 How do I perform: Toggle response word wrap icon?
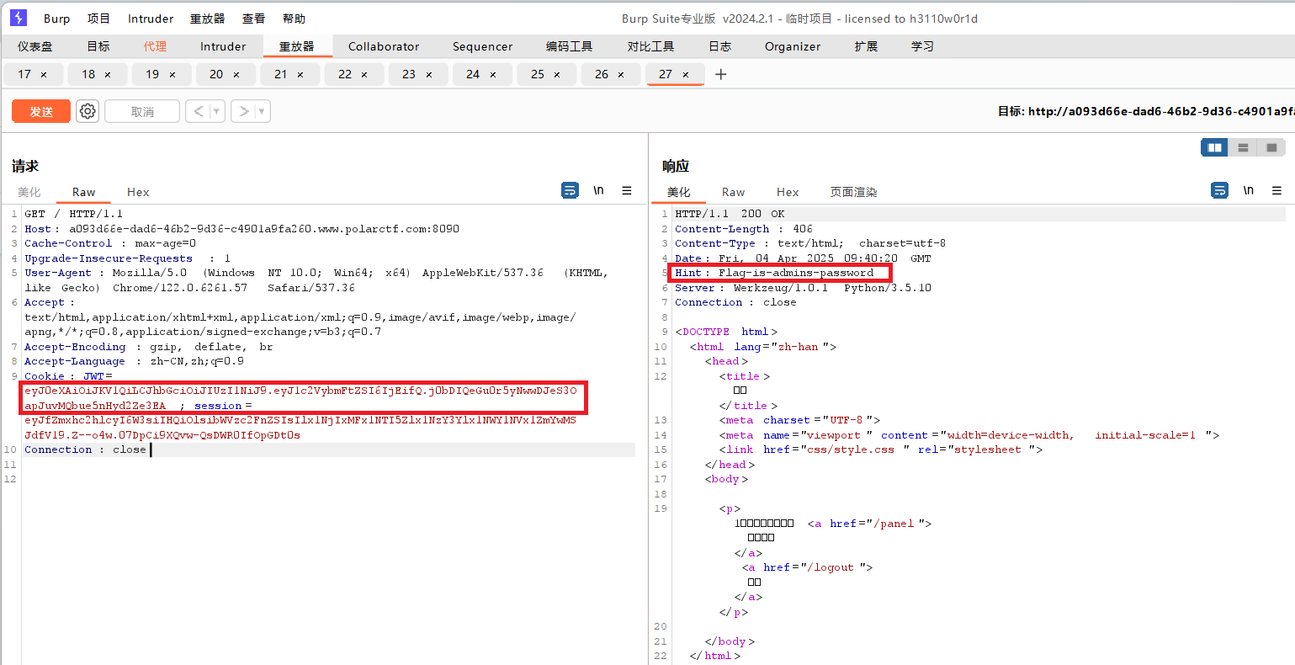coord(1220,191)
